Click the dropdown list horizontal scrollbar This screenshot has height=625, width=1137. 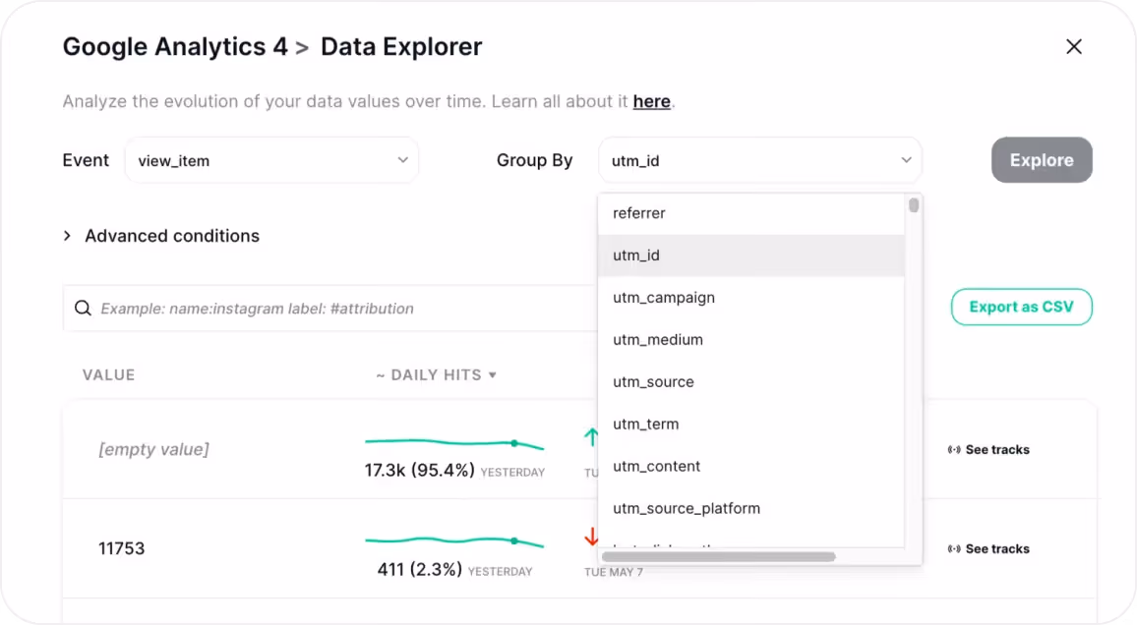coord(719,557)
